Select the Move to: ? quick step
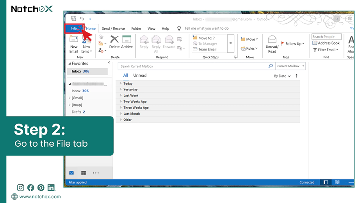360x203 pixels. 204,38
